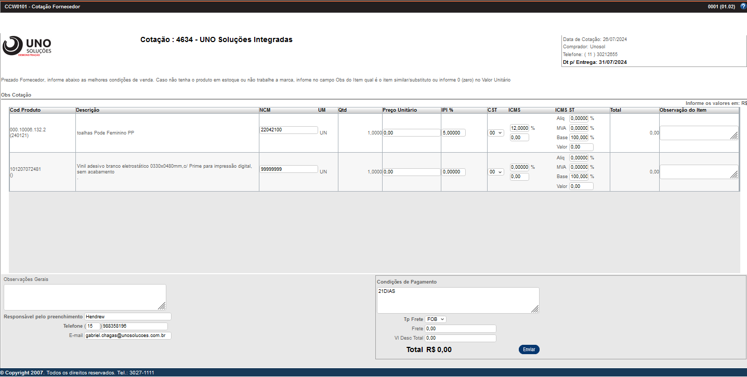Click the UNO Soluções logo
This screenshot has width=747, height=377.
[x=27, y=46]
